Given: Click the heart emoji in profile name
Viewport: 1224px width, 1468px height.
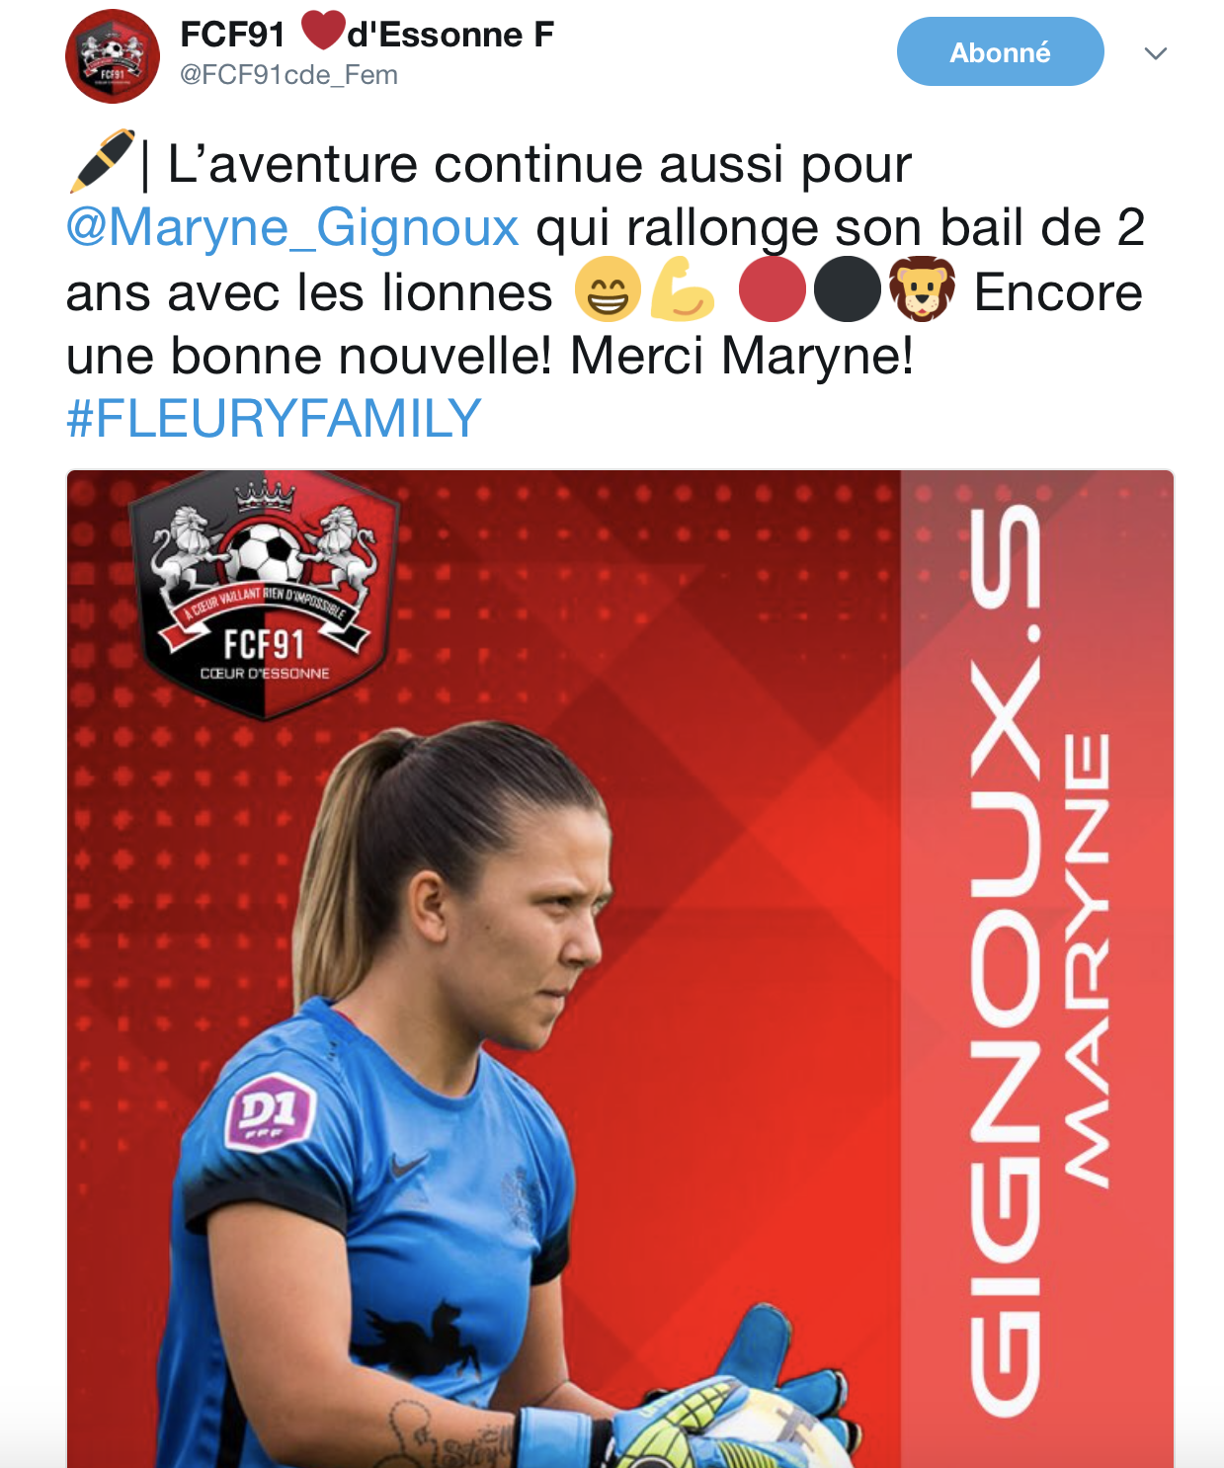Looking at the screenshot, I should click(323, 31).
